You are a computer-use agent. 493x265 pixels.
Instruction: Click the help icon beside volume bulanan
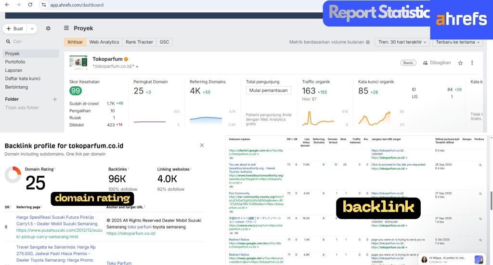click(x=368, y=42)
